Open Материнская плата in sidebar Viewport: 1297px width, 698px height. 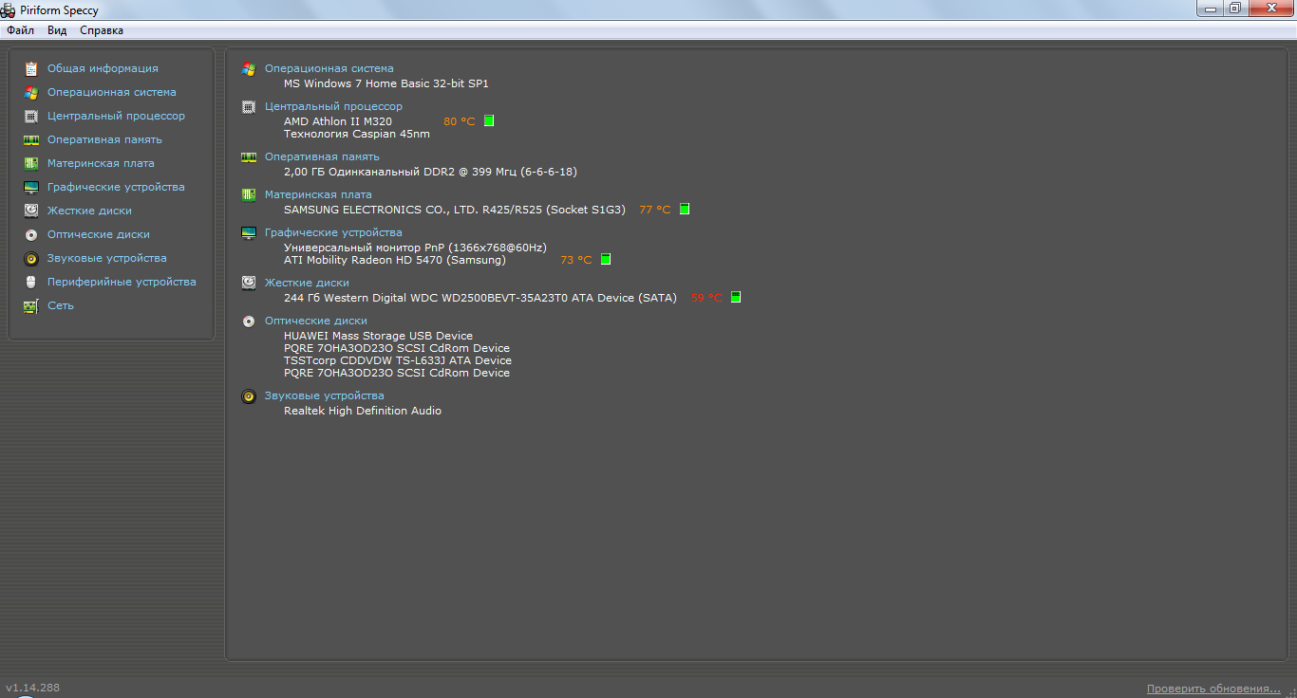[x=101, y=163]
